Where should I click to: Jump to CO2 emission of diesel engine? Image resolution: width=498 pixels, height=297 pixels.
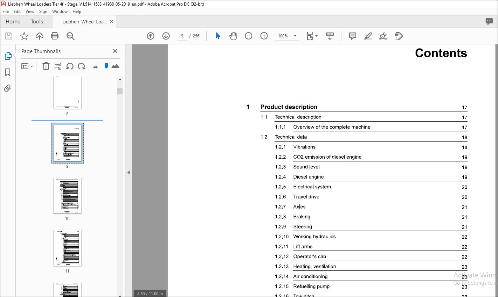coord(327,157)
